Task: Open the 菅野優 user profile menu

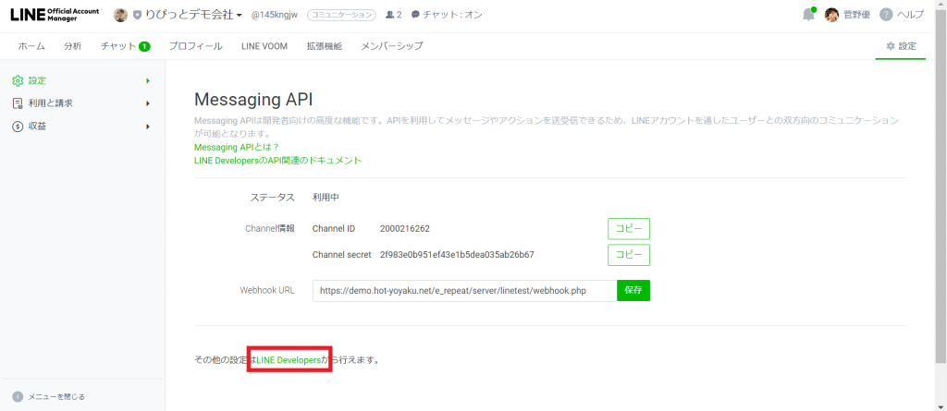Action: point(847,15)
